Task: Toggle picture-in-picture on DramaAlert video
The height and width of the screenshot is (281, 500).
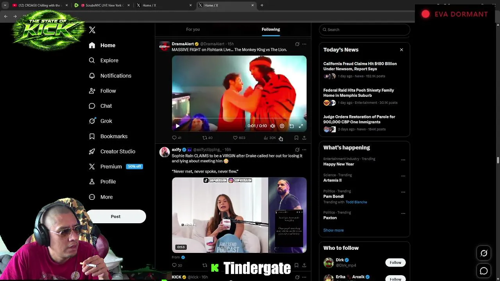Action: pyautogui.click(x=291, y=126)
